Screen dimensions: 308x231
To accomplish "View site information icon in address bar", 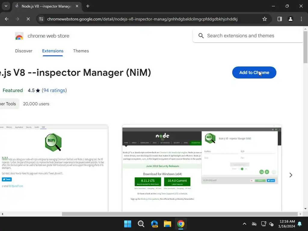I will pos(41,19).
